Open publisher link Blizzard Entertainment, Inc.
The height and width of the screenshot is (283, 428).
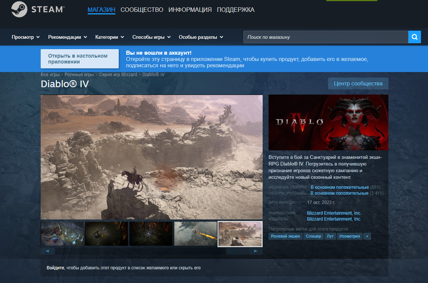[334, 219]
